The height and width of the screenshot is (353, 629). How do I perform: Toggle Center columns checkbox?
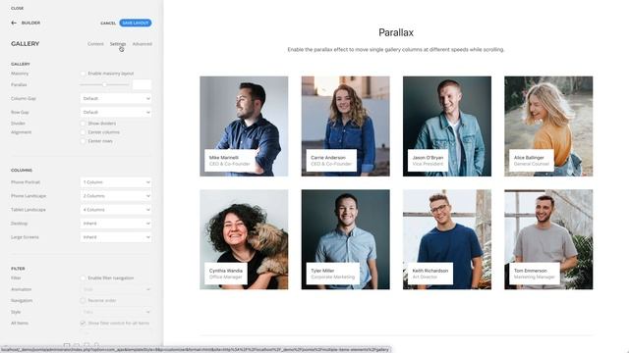[x=83, y=132]
